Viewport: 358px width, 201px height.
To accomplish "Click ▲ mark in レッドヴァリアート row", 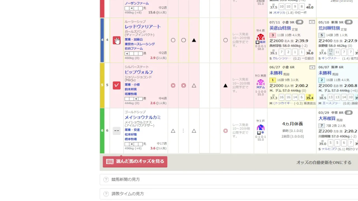I will point(194,40).
